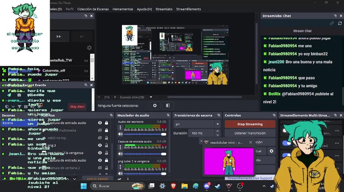Click the activity list scroll-up arrow
The height and width of the screenshot is (192, 344).
pyautogui.click(x=92, y=55)
